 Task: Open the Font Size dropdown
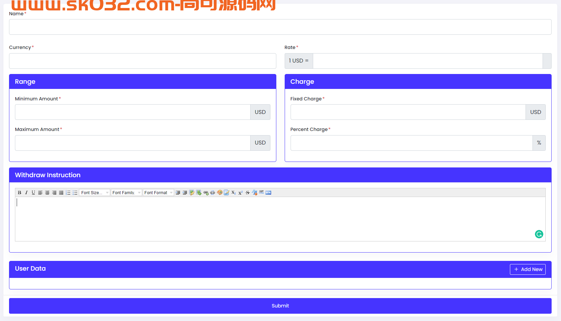click(94, 192)
